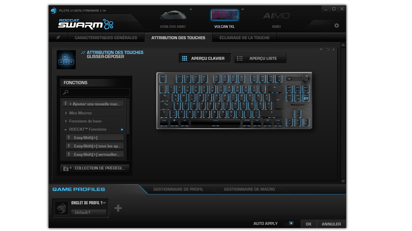Click the Collection de Préréglages button
This screenshot has height=231, width=412.
pyautogui.click(x=94, y=168)
